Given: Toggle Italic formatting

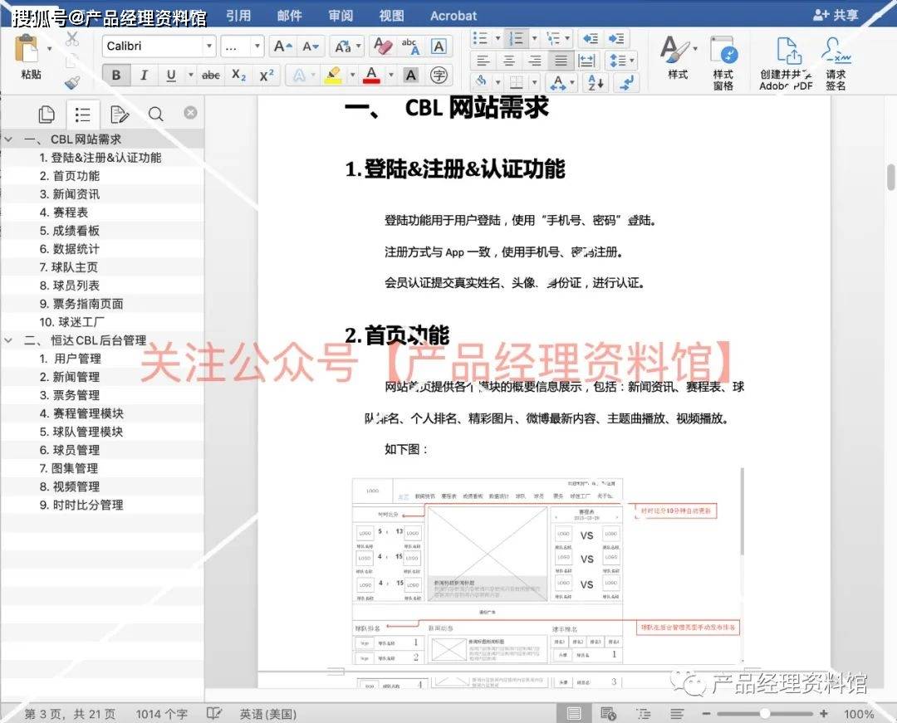Looking at the screenshot, I should 143,76.
